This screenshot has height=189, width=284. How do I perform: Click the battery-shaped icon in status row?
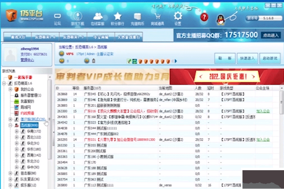pos(94,61)
